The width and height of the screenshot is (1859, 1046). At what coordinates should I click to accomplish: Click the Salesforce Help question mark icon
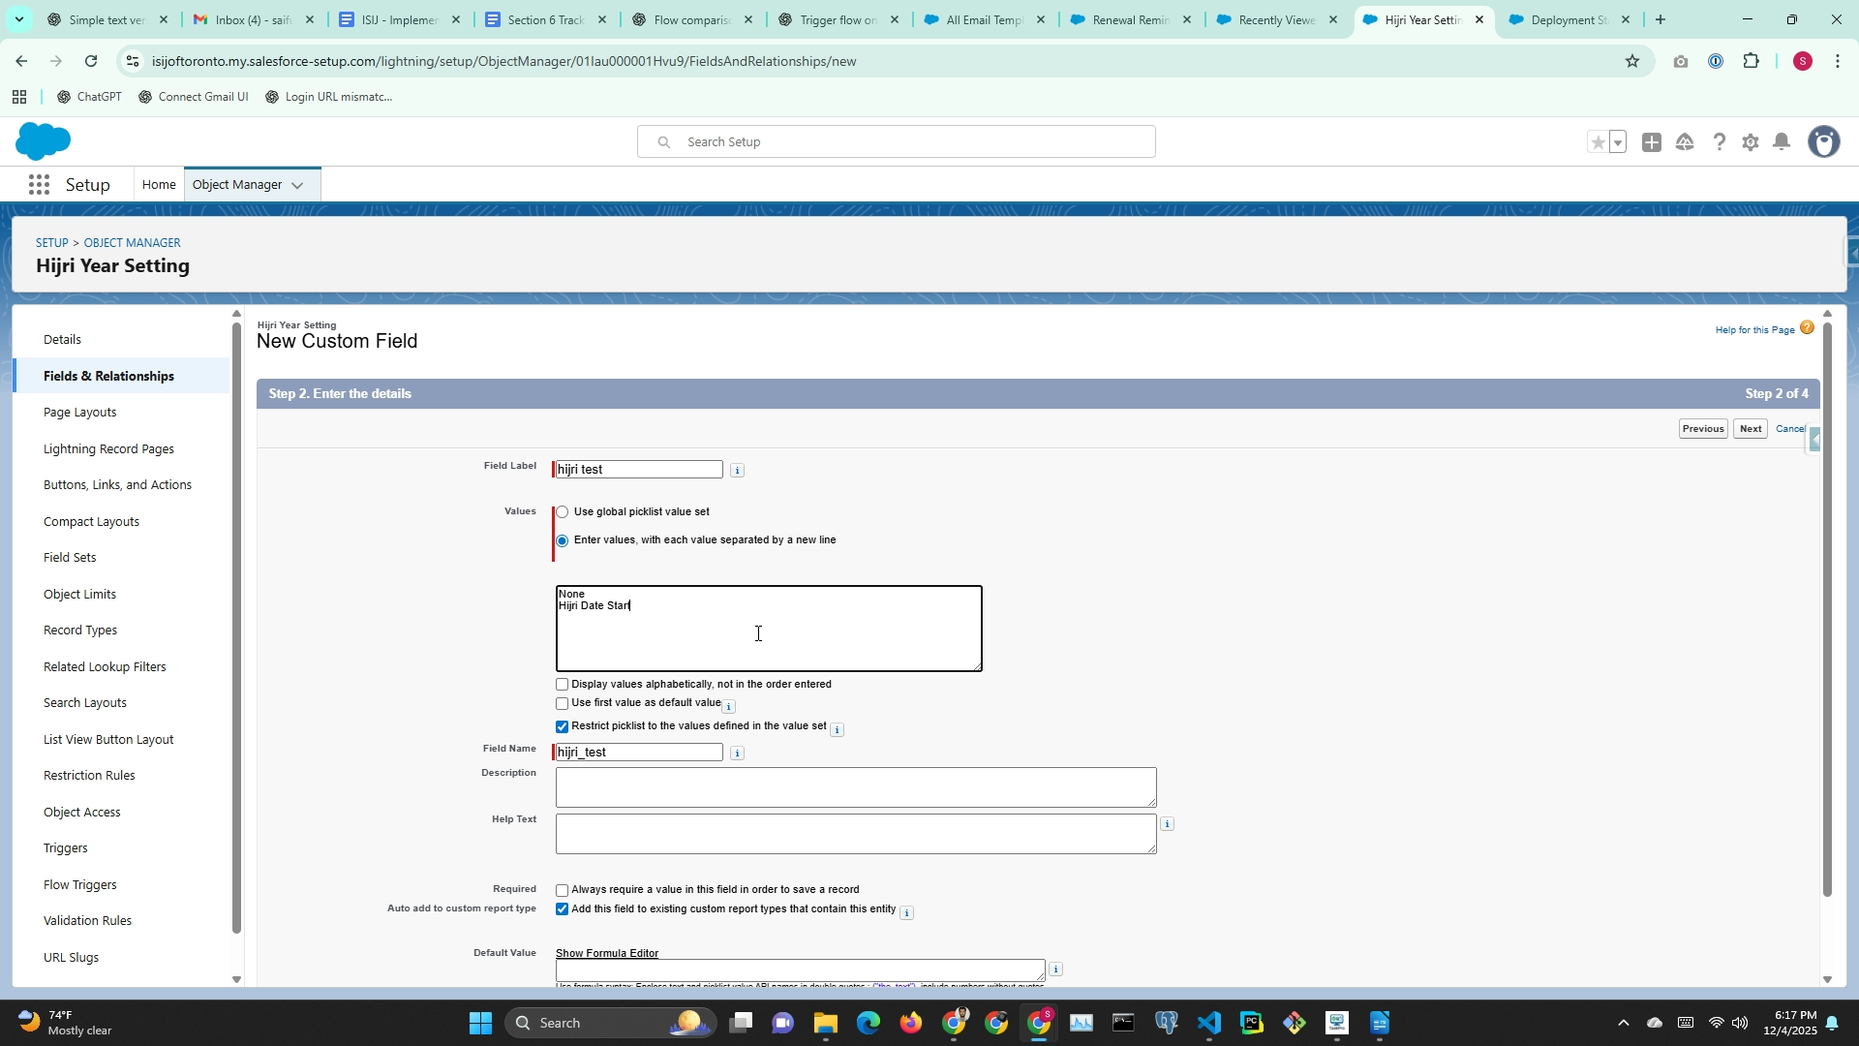click(x=1719, y=142)
